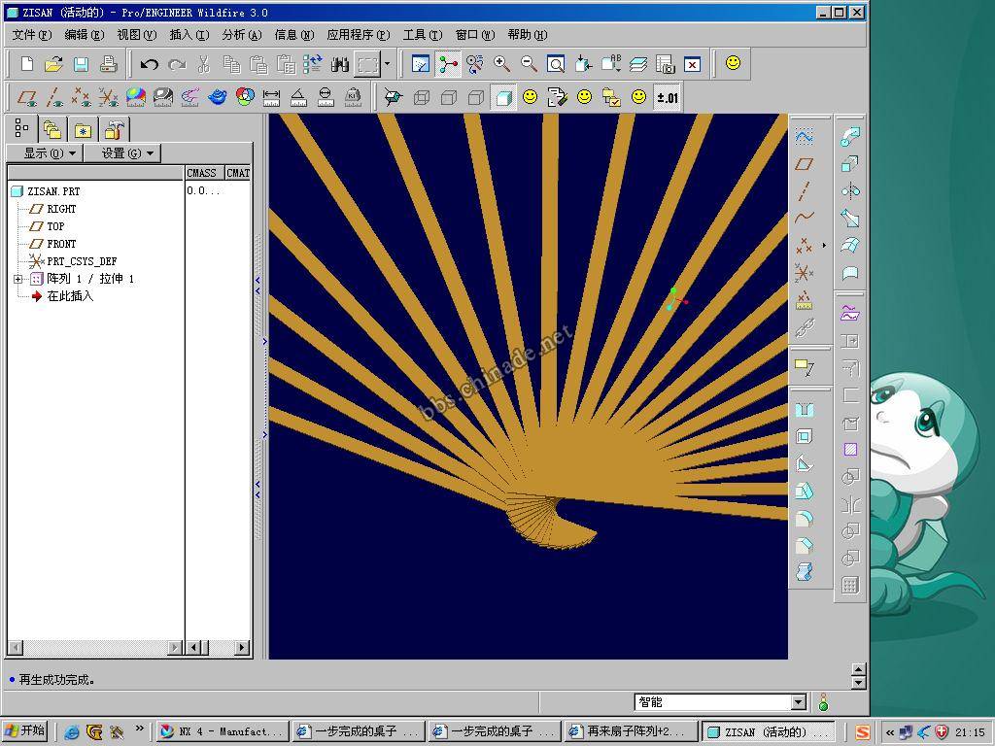Select the datum plane tool in right toolbar
Viewport: 995px width, 746px height.
tap(804, 164)
